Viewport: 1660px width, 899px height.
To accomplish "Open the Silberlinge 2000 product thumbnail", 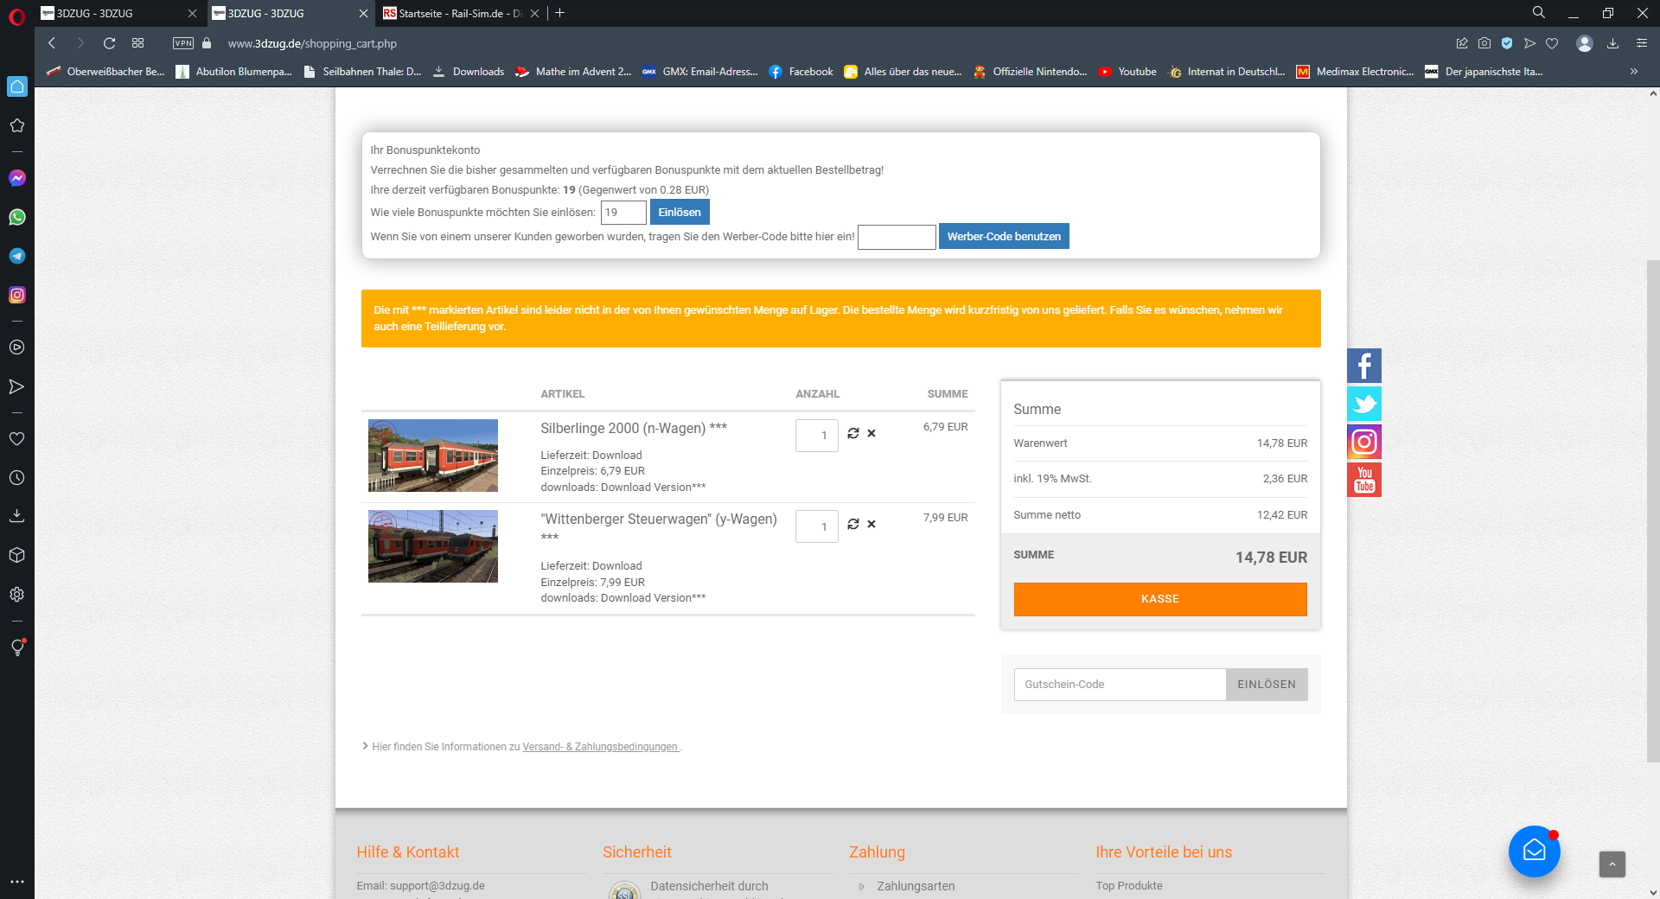I will click(x=433, y=456).
